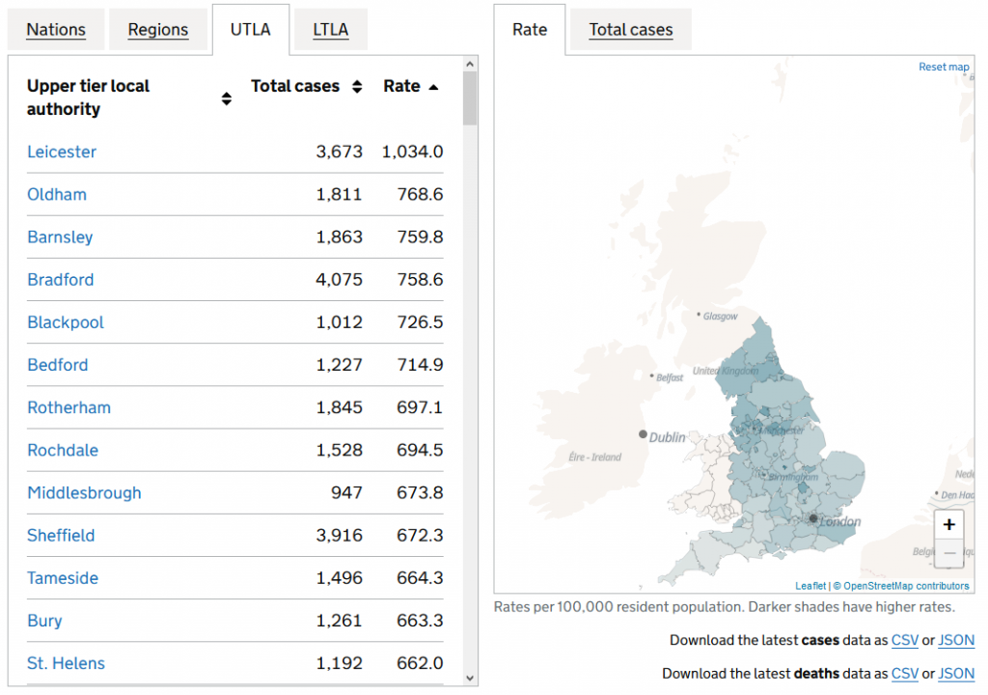Open Tameside authority link
The height and width of the screenshot is (695, 988).
point(63,578)
